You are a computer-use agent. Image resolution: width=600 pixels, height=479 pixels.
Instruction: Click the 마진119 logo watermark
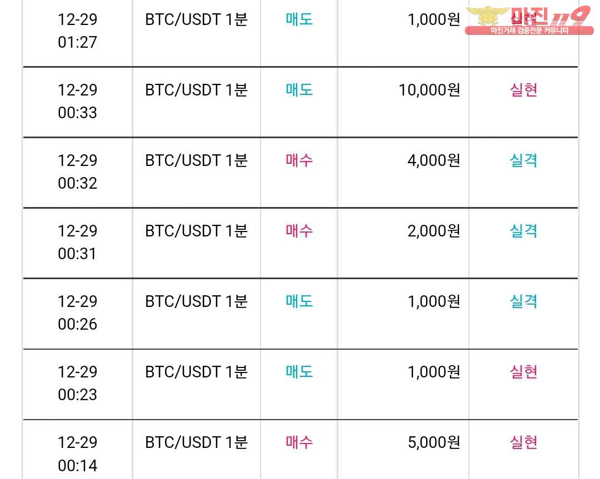pos(529,21)
